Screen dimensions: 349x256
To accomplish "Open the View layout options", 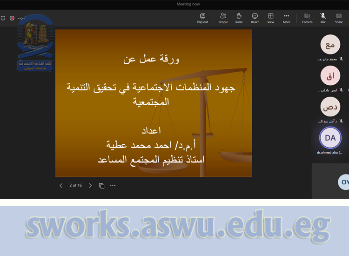I will 270,18.
